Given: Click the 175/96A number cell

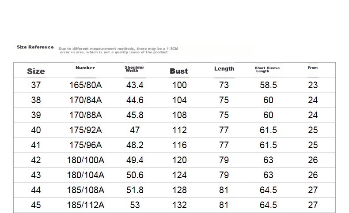Looking at the screenshot, I should pyautogui.click(x=86, y=145).
